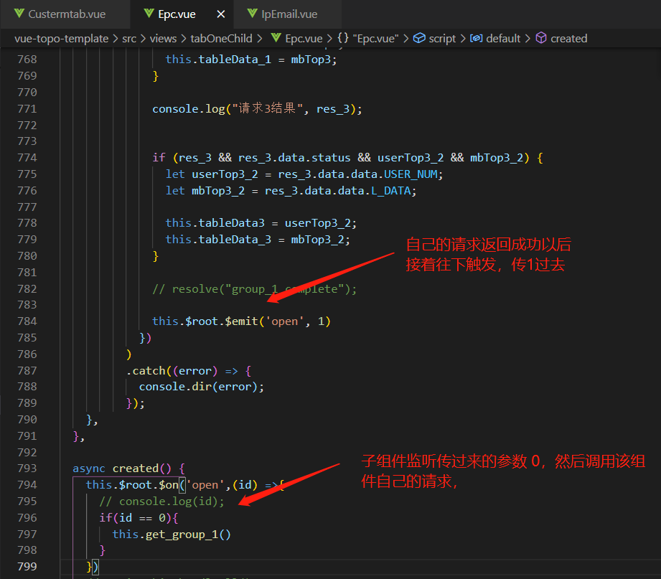Click created method cube icon
The image size is (661, 579).
point(541,38)
